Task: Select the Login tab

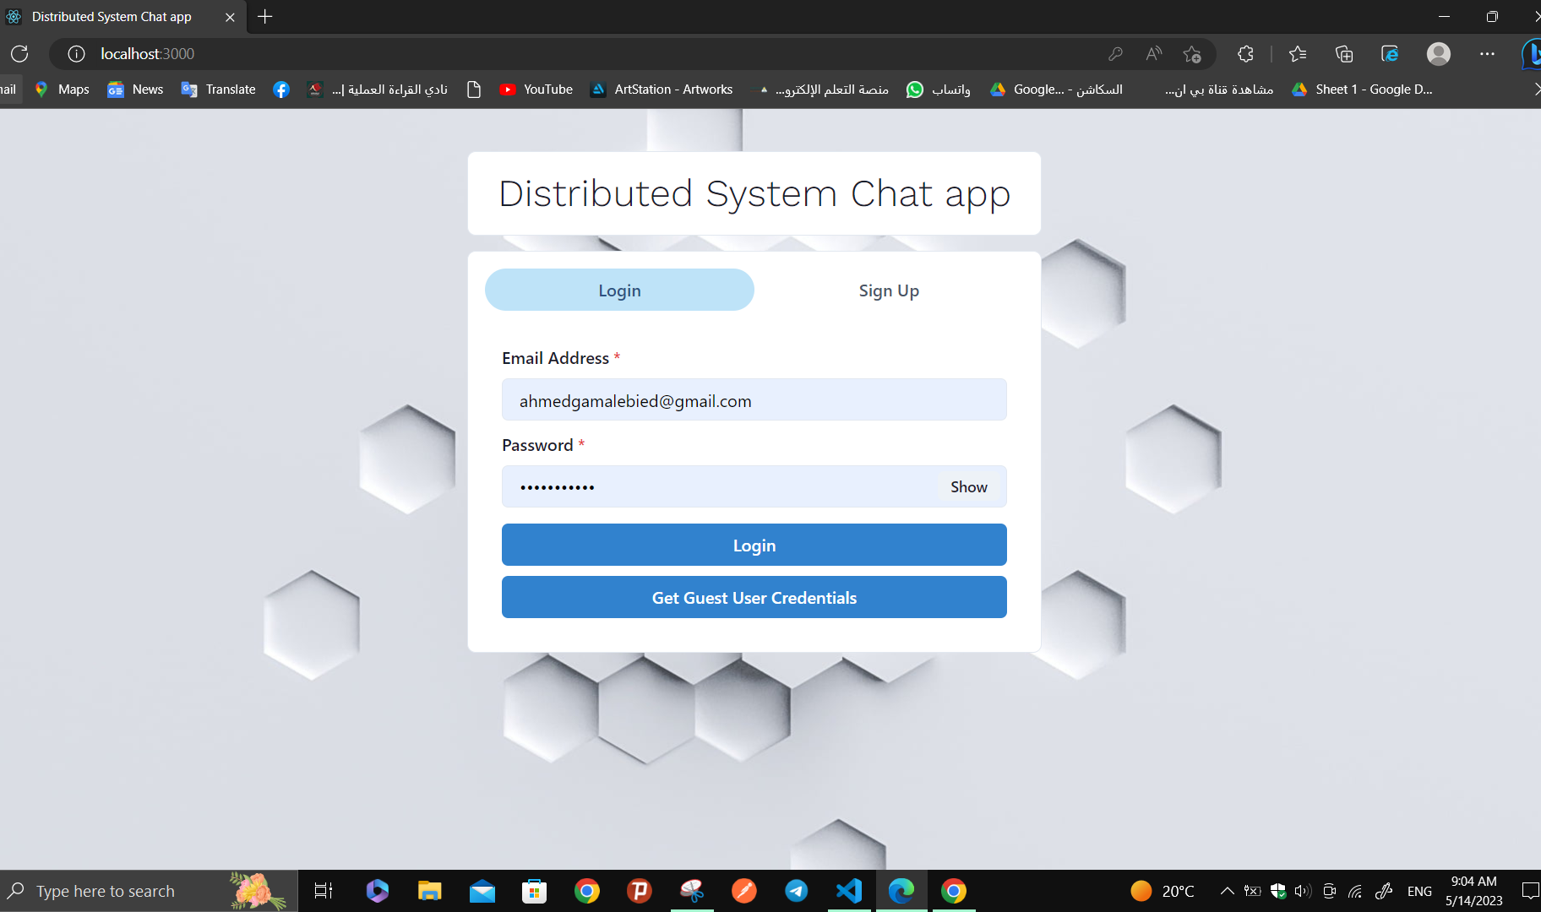Action: point(619,290)
